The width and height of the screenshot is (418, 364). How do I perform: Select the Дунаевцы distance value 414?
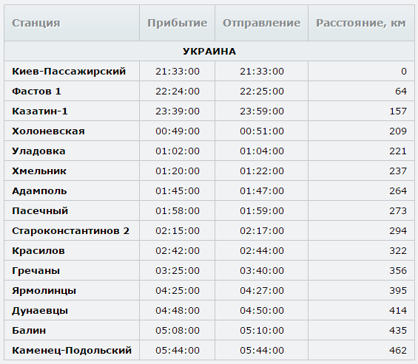click(398, 311)
